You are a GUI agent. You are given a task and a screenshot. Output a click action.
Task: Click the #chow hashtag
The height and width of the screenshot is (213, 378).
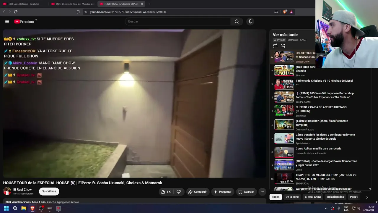[x=75, y=202]
